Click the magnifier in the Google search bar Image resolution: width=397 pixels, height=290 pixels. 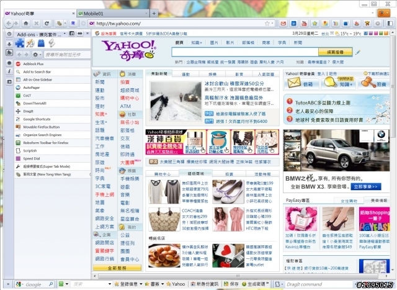[x=51, y=284]
